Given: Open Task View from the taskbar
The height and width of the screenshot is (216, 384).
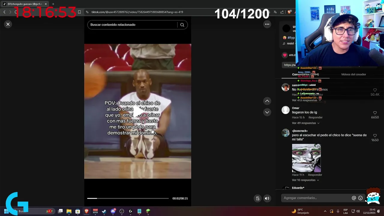Looking at the screenshot, I should (x=60, y=211).
